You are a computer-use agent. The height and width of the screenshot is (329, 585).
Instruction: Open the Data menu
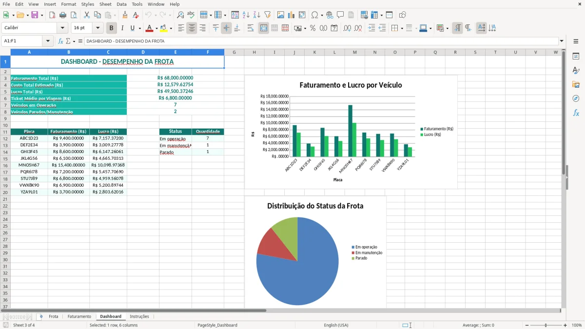[121, 4]
